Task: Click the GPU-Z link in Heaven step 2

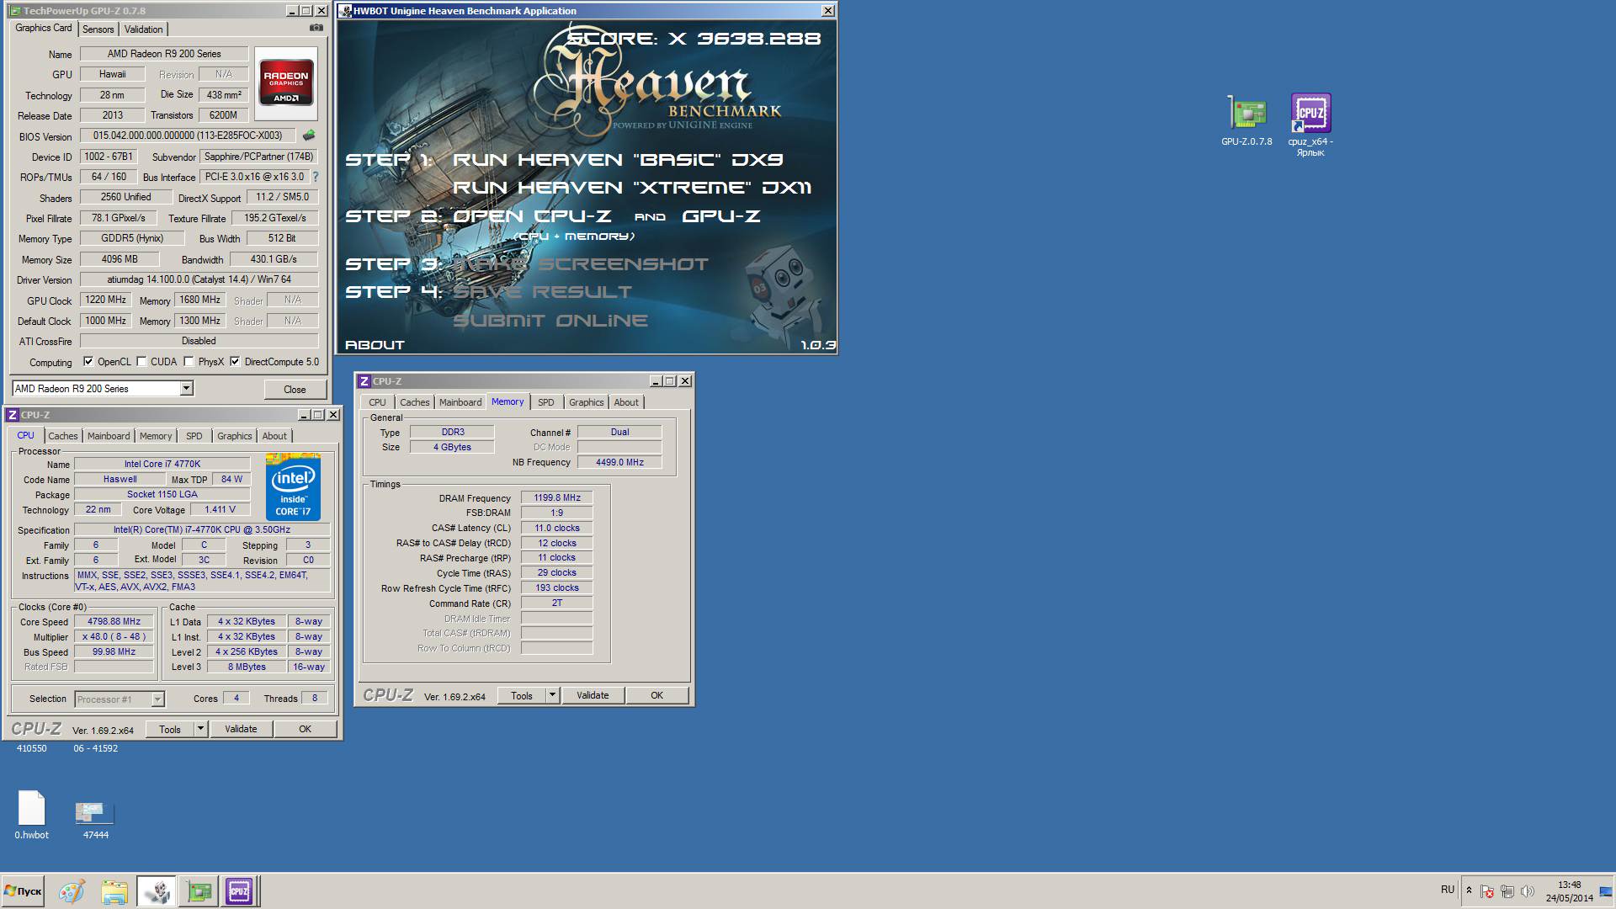Action: coord(720,215)
